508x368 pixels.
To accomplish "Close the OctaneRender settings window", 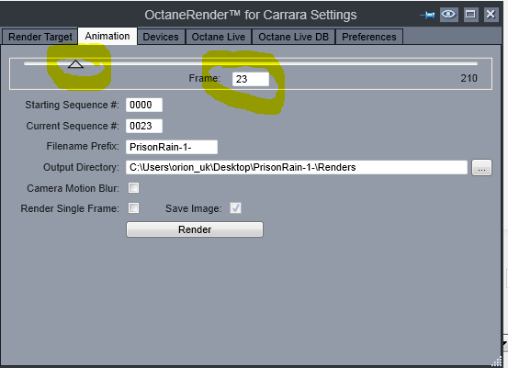I will pyautogui.click(x=491, y=15).
